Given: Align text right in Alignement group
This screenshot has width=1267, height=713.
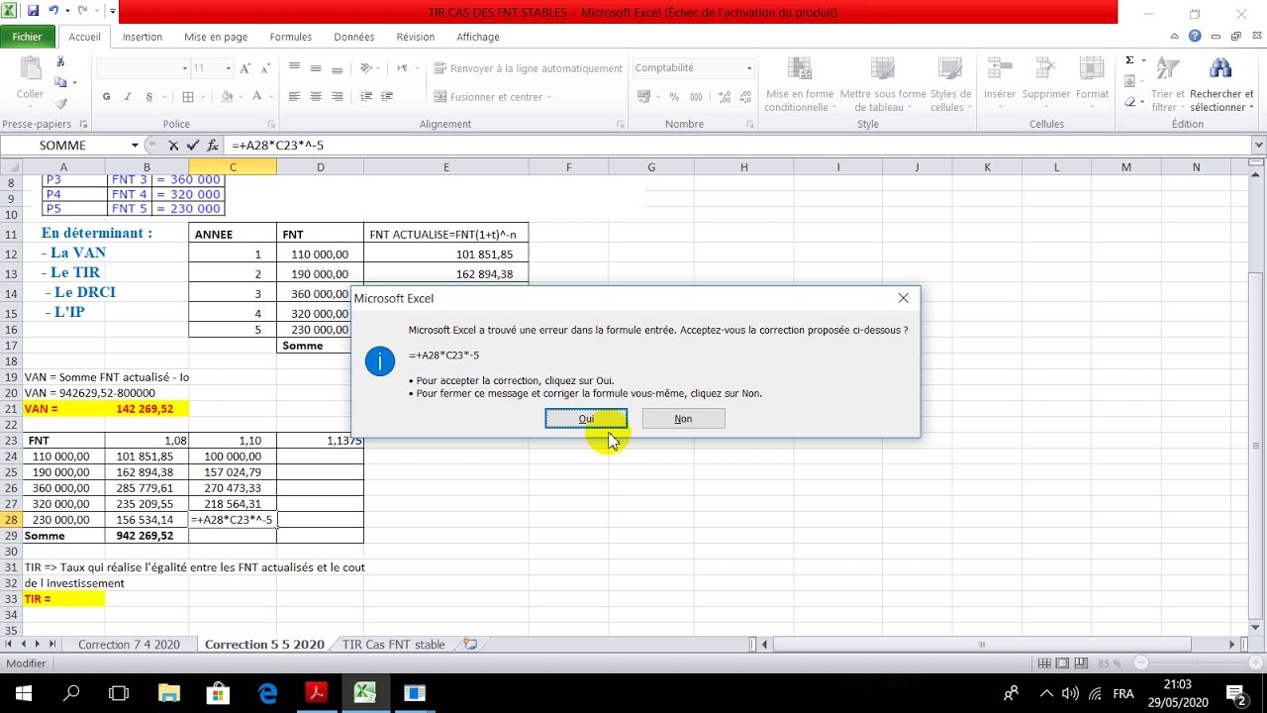Looking at the screenshot, I should pyautogui.click(x=338, y=97).
